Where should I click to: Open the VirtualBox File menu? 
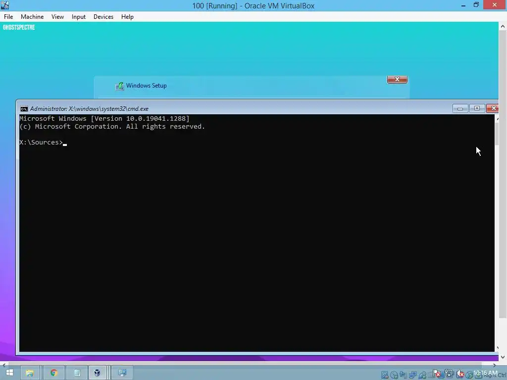coord(8,17)
